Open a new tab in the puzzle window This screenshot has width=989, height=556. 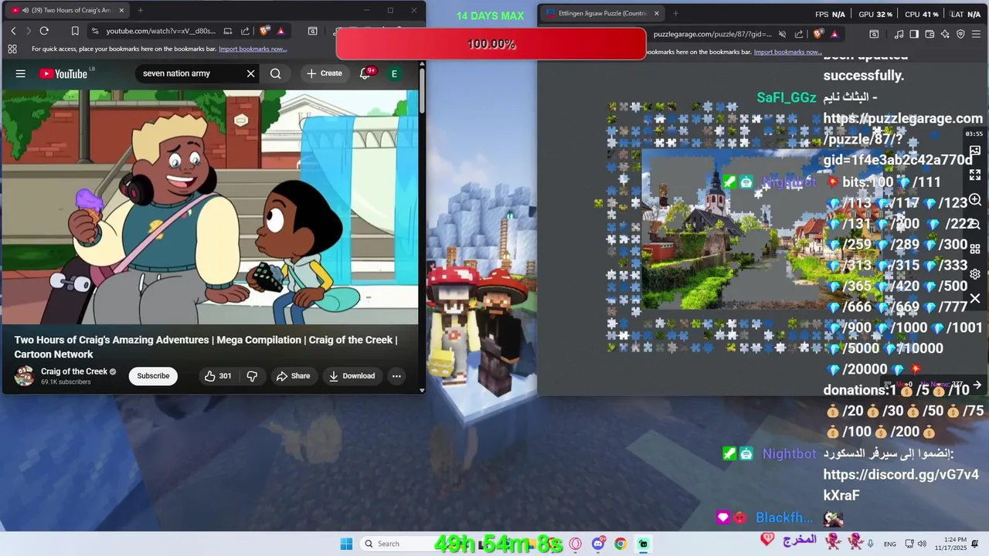click(675, 13)
